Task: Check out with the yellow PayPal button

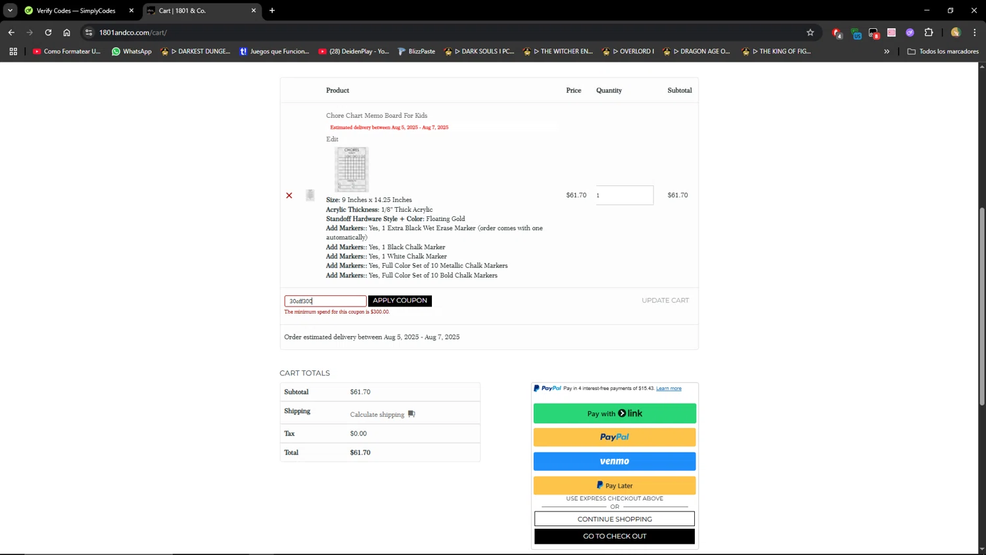Action: [x=615, y=437]
